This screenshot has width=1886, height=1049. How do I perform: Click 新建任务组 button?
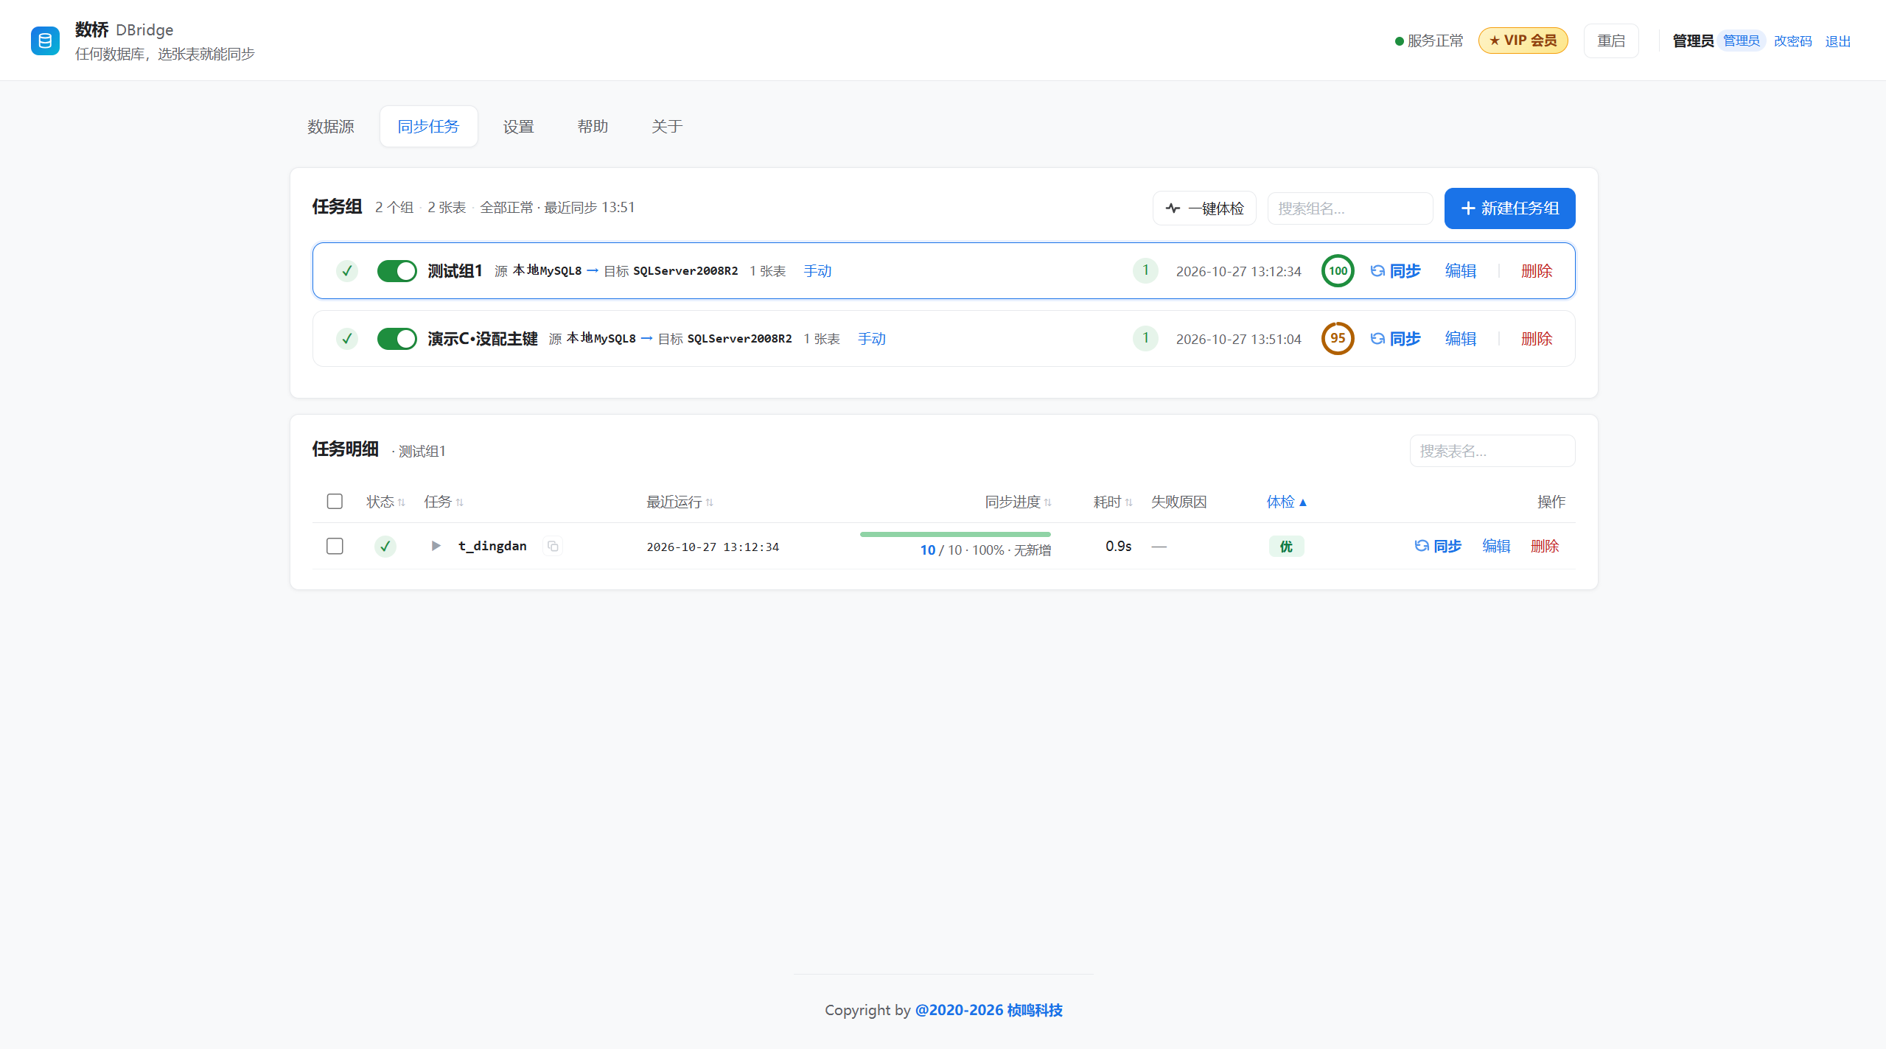[x=1509, y=208]
